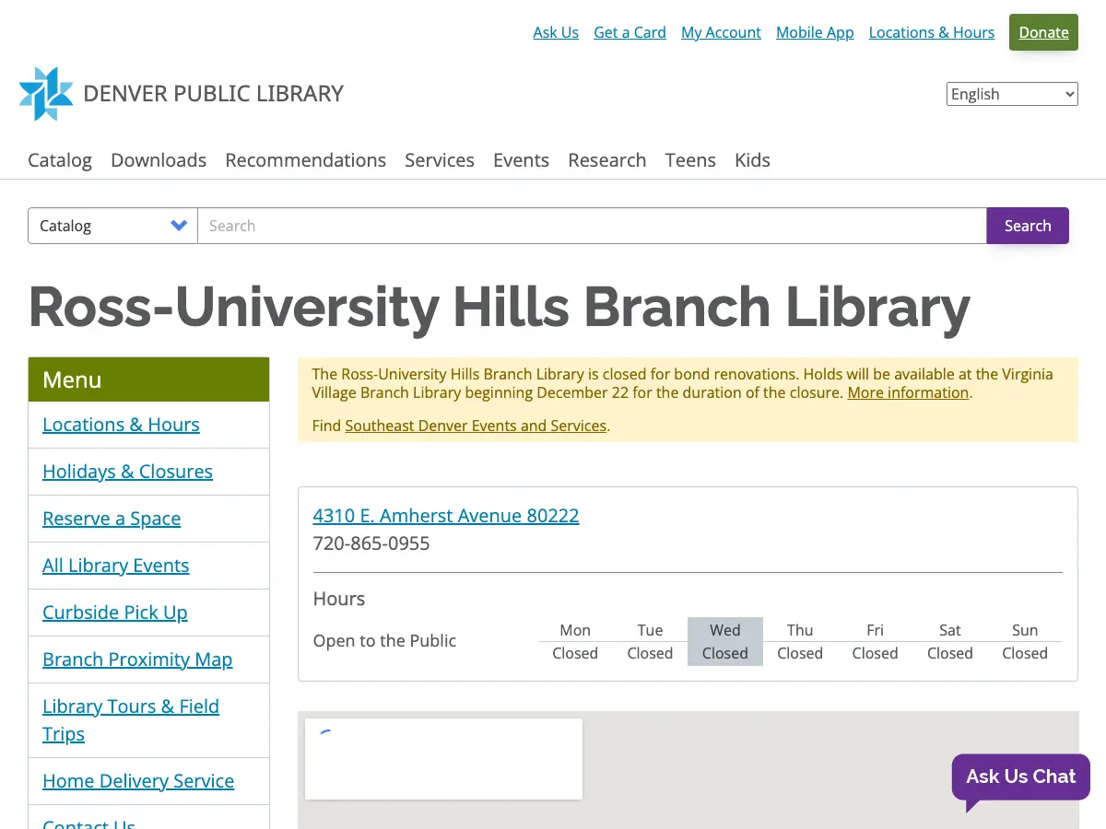The image size is (1106, 829).
Task: Click Locations & Hours in top bar
Action: point(932,32)
